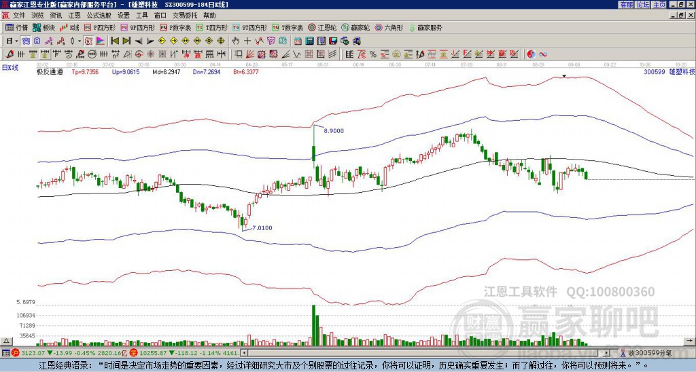This screenshot has height=372, width=696.
Task: Open the calculator icon
Action: point(310,41)
